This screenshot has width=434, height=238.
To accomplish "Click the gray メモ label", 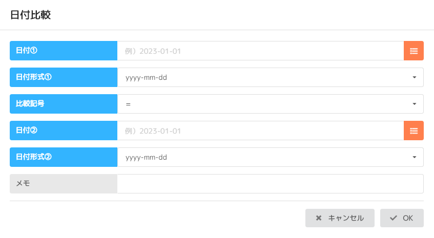I will click(64, 184).
